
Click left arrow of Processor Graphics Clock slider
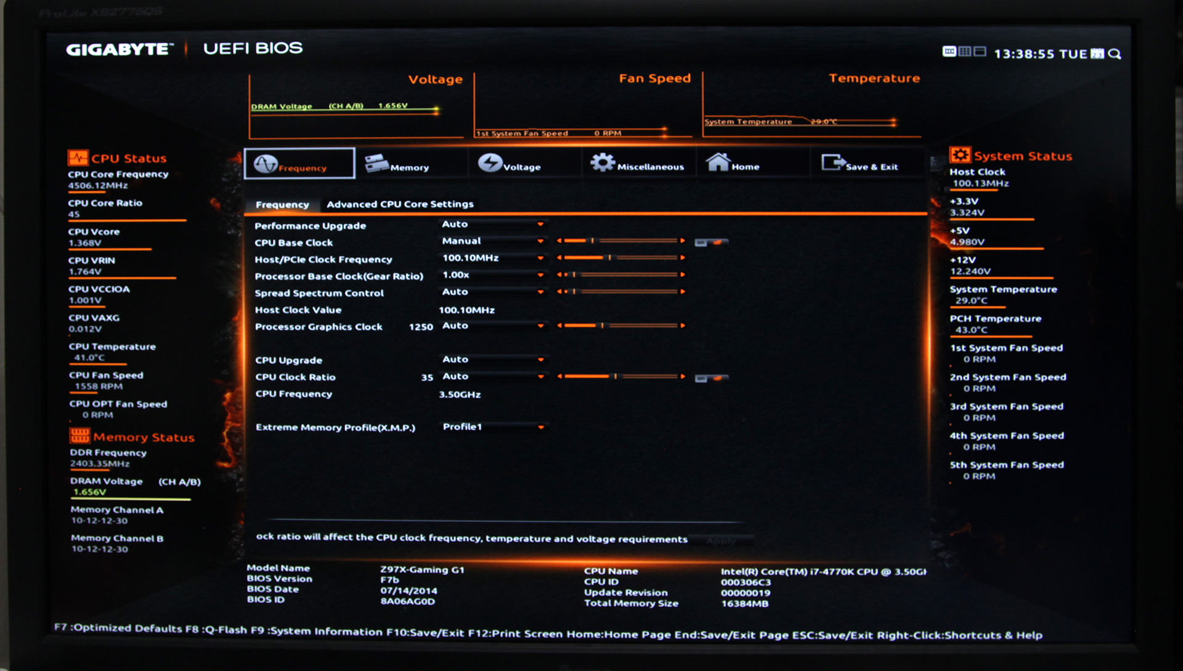coord(559,326)
